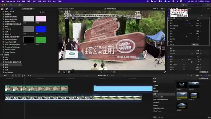Select the Custom effects category
211x119 pixels.
[156, 105]
